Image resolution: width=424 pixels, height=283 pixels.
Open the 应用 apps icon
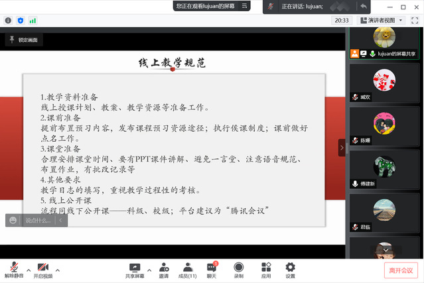(266, 266)
